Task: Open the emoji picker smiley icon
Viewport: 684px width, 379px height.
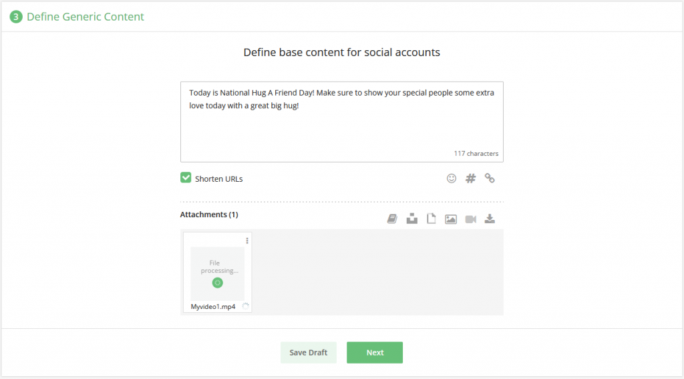Action: [452, 178]
